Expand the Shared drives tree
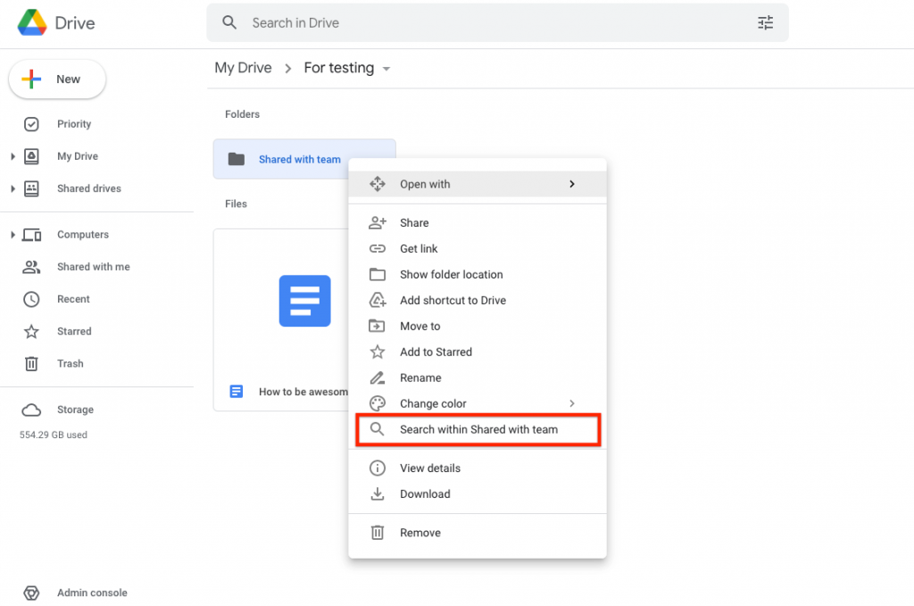Screen dimensions: 914x606 pyautogui.click(x=12, y=188)
